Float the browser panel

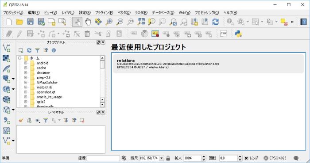[98, 42]
